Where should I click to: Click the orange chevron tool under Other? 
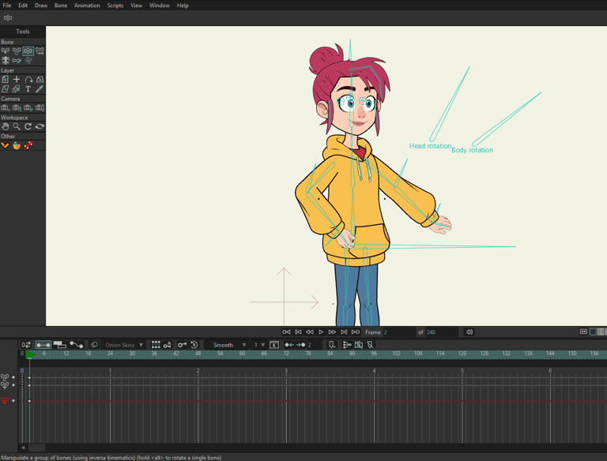6,145
